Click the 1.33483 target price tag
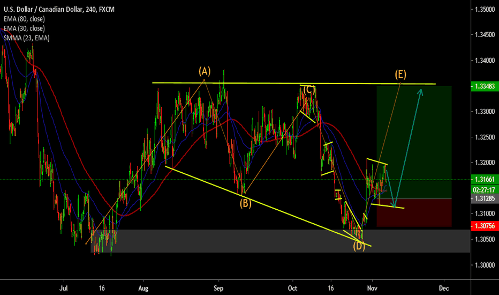The height and width of the screenshot is (295, 499). pos(485,86)
